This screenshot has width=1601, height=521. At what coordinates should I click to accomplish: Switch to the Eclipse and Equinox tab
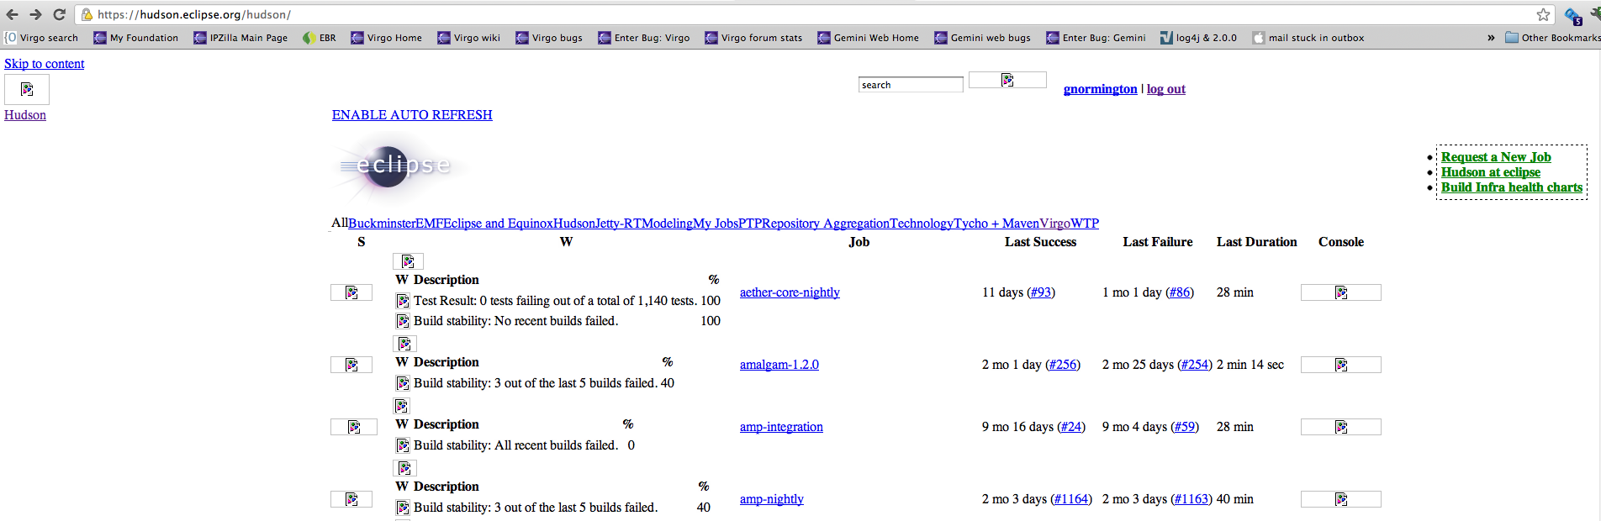[x=498, y=224]
